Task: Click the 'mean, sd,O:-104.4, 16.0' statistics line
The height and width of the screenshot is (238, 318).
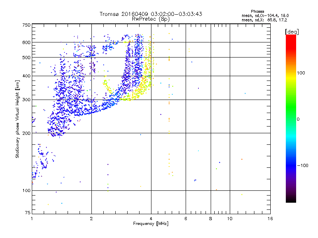Action: tap(265, 15)
